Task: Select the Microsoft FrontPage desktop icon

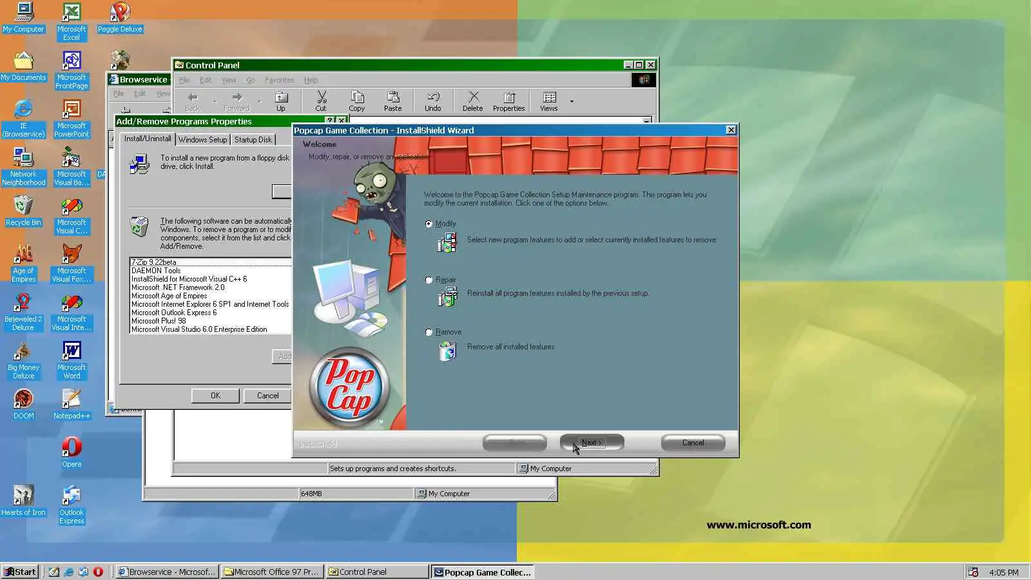Action: pos(72,70)
